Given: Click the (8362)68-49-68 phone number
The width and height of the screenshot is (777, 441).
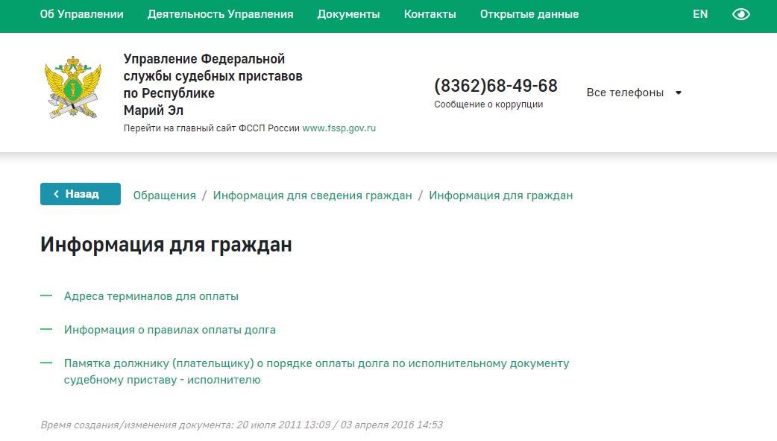Looking at the screenshot, I should point(495,85).
